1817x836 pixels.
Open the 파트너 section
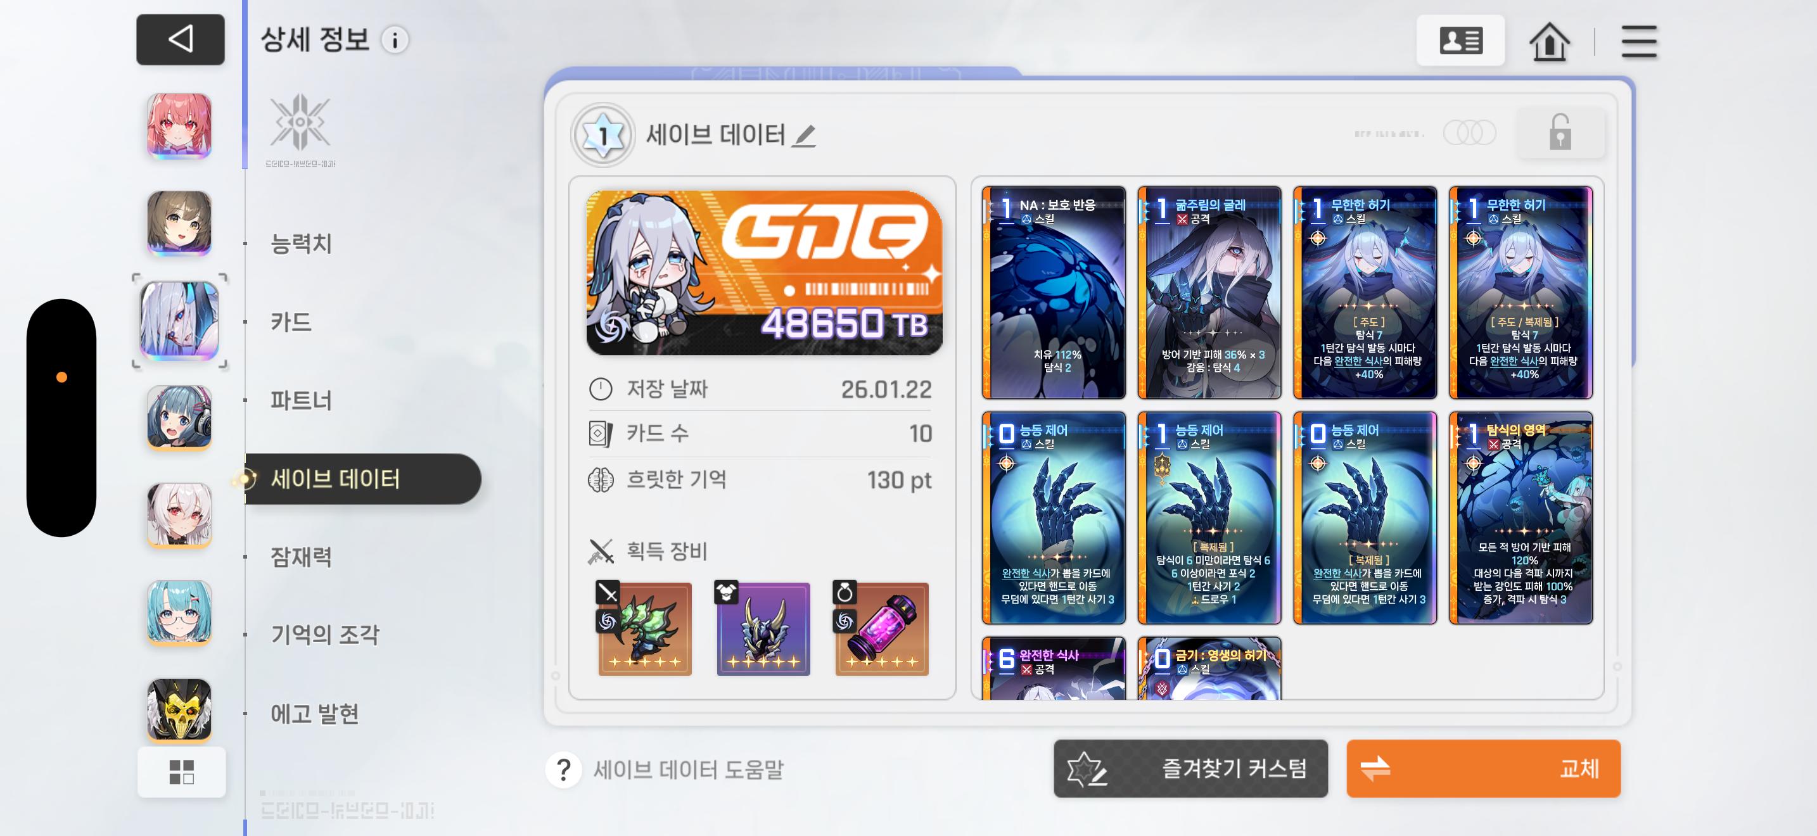(x=301, y=400)
